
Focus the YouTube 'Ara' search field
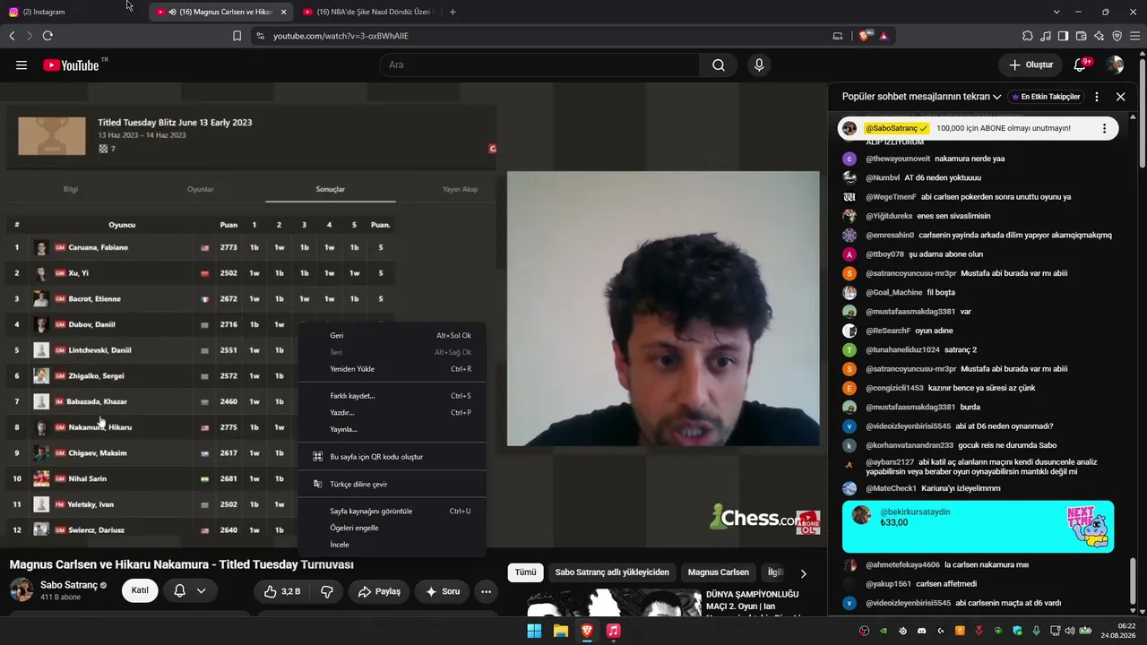pos(539,64)
